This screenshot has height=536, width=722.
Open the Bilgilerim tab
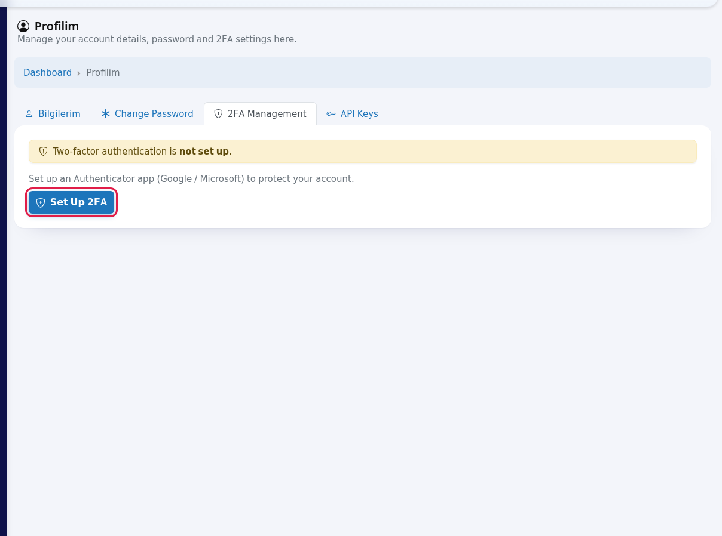53,113
